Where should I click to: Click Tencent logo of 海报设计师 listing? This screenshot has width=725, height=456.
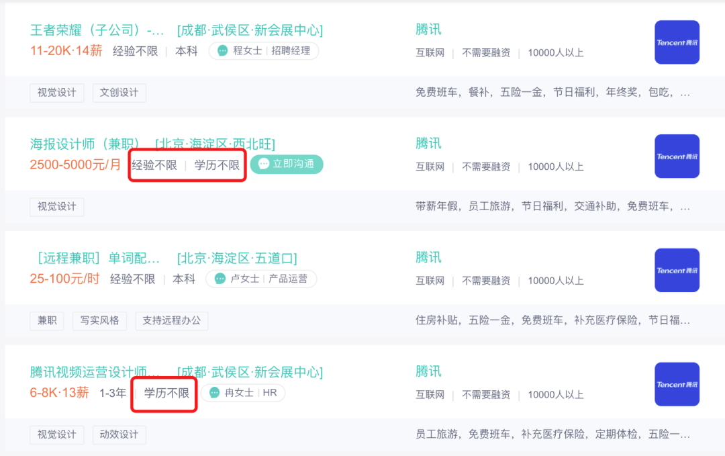tap(677, 156)
